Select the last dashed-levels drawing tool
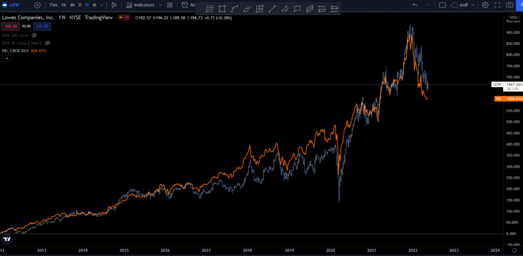This screenshot has width=523, height=256. pos(334,9)
